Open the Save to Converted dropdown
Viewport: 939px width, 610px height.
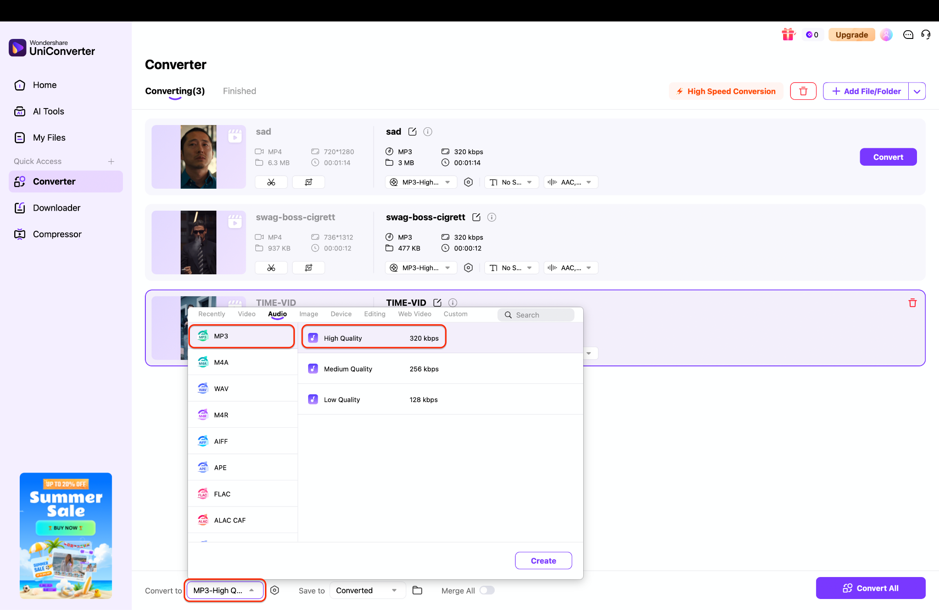[x=367, y=590]
